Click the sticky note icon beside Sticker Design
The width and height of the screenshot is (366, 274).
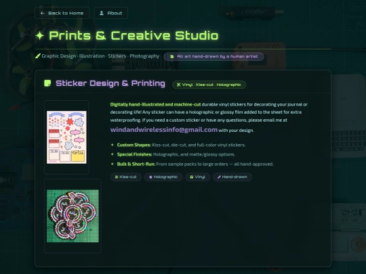[47, 83]
